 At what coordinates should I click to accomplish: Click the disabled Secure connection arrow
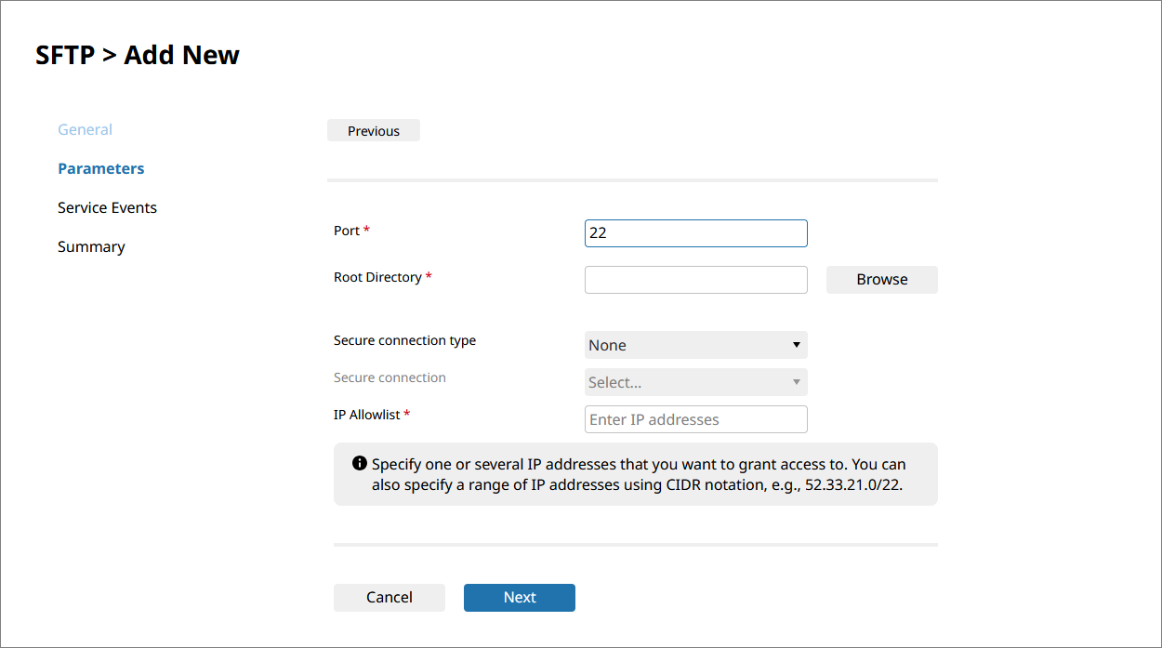pyautogui.click(x=796, y=382)
